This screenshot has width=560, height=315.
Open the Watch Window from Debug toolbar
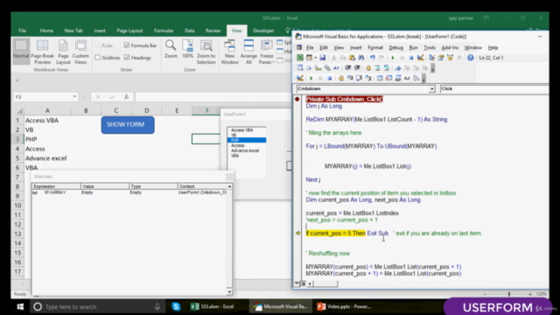398,78
